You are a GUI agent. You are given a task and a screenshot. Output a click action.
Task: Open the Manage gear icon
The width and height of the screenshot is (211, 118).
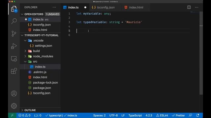click(14, 106)
